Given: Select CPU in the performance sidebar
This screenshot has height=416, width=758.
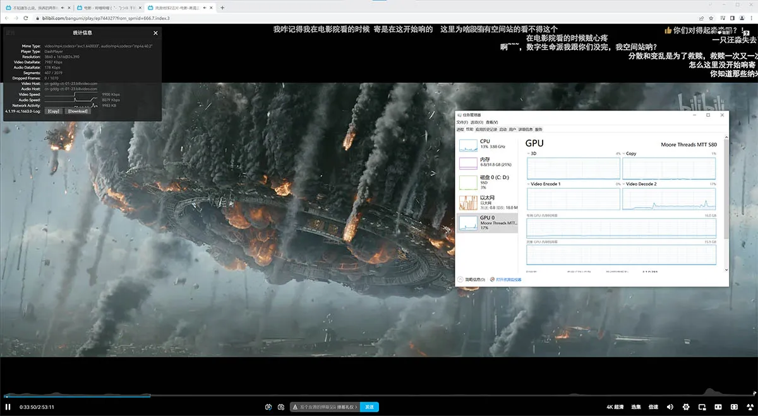Looking at the screenshot, I should tap(487, 144).
